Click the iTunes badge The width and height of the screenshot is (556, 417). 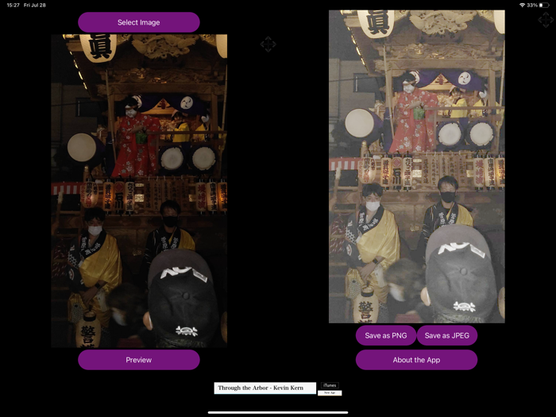pos(330,385)
